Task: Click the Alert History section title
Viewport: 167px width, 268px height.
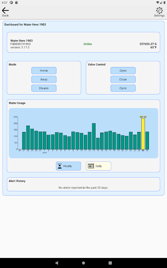Action: pyautogui.click(x=17, y=181)
